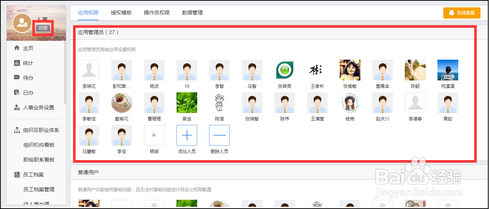
Task: Select admin avatar 李瑞花
Action: tap(89, 70)
